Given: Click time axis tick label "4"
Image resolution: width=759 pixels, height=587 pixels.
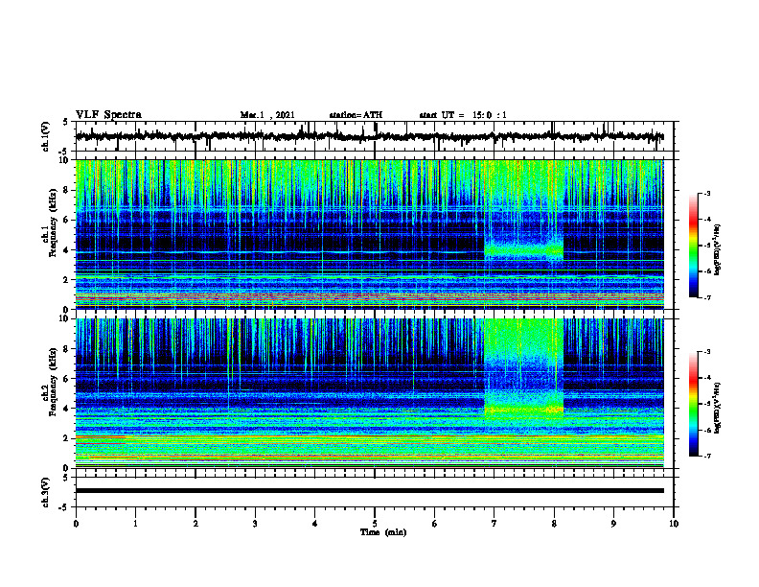Looking at the screenshot, I should 315,524.
